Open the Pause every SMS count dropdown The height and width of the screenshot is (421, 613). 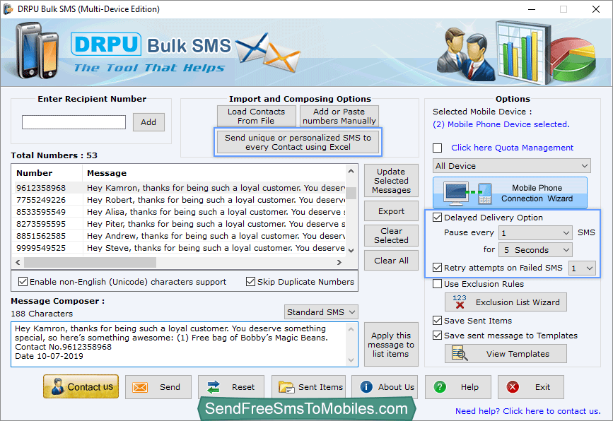coord(535,233)
